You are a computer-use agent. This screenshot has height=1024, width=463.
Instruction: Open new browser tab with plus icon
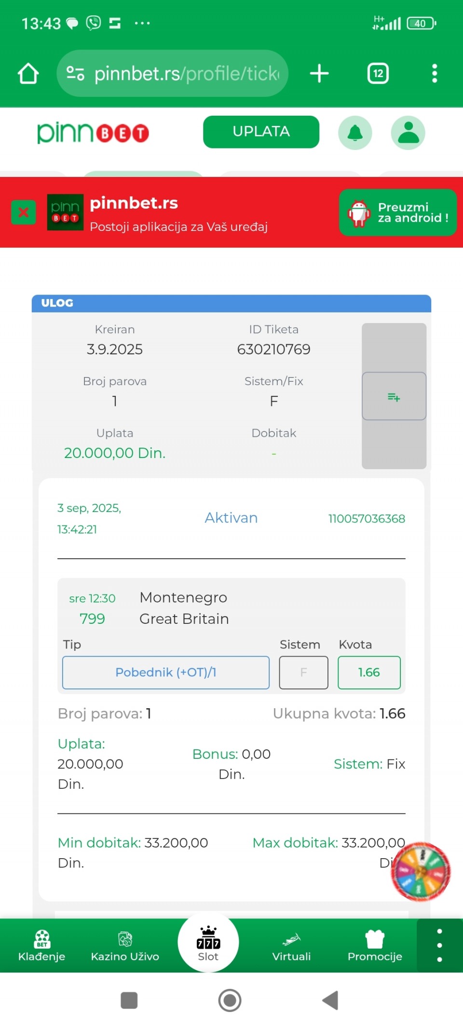319,74
